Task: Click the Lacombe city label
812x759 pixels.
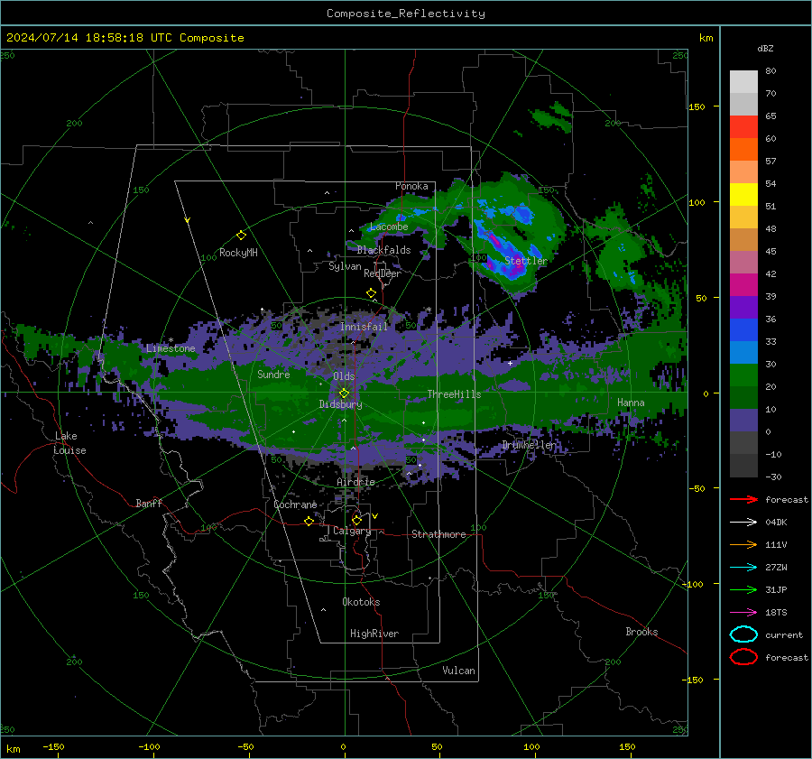Action: tap(389, 227)
